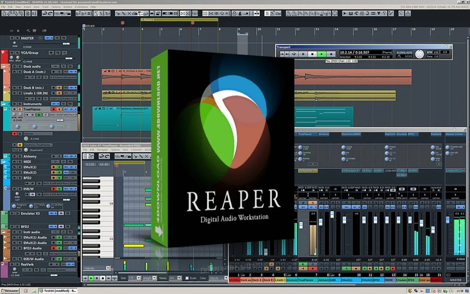Click the Stop button in Transport
The height and width of the screenshot is (294, 470).
coord(312,54)
